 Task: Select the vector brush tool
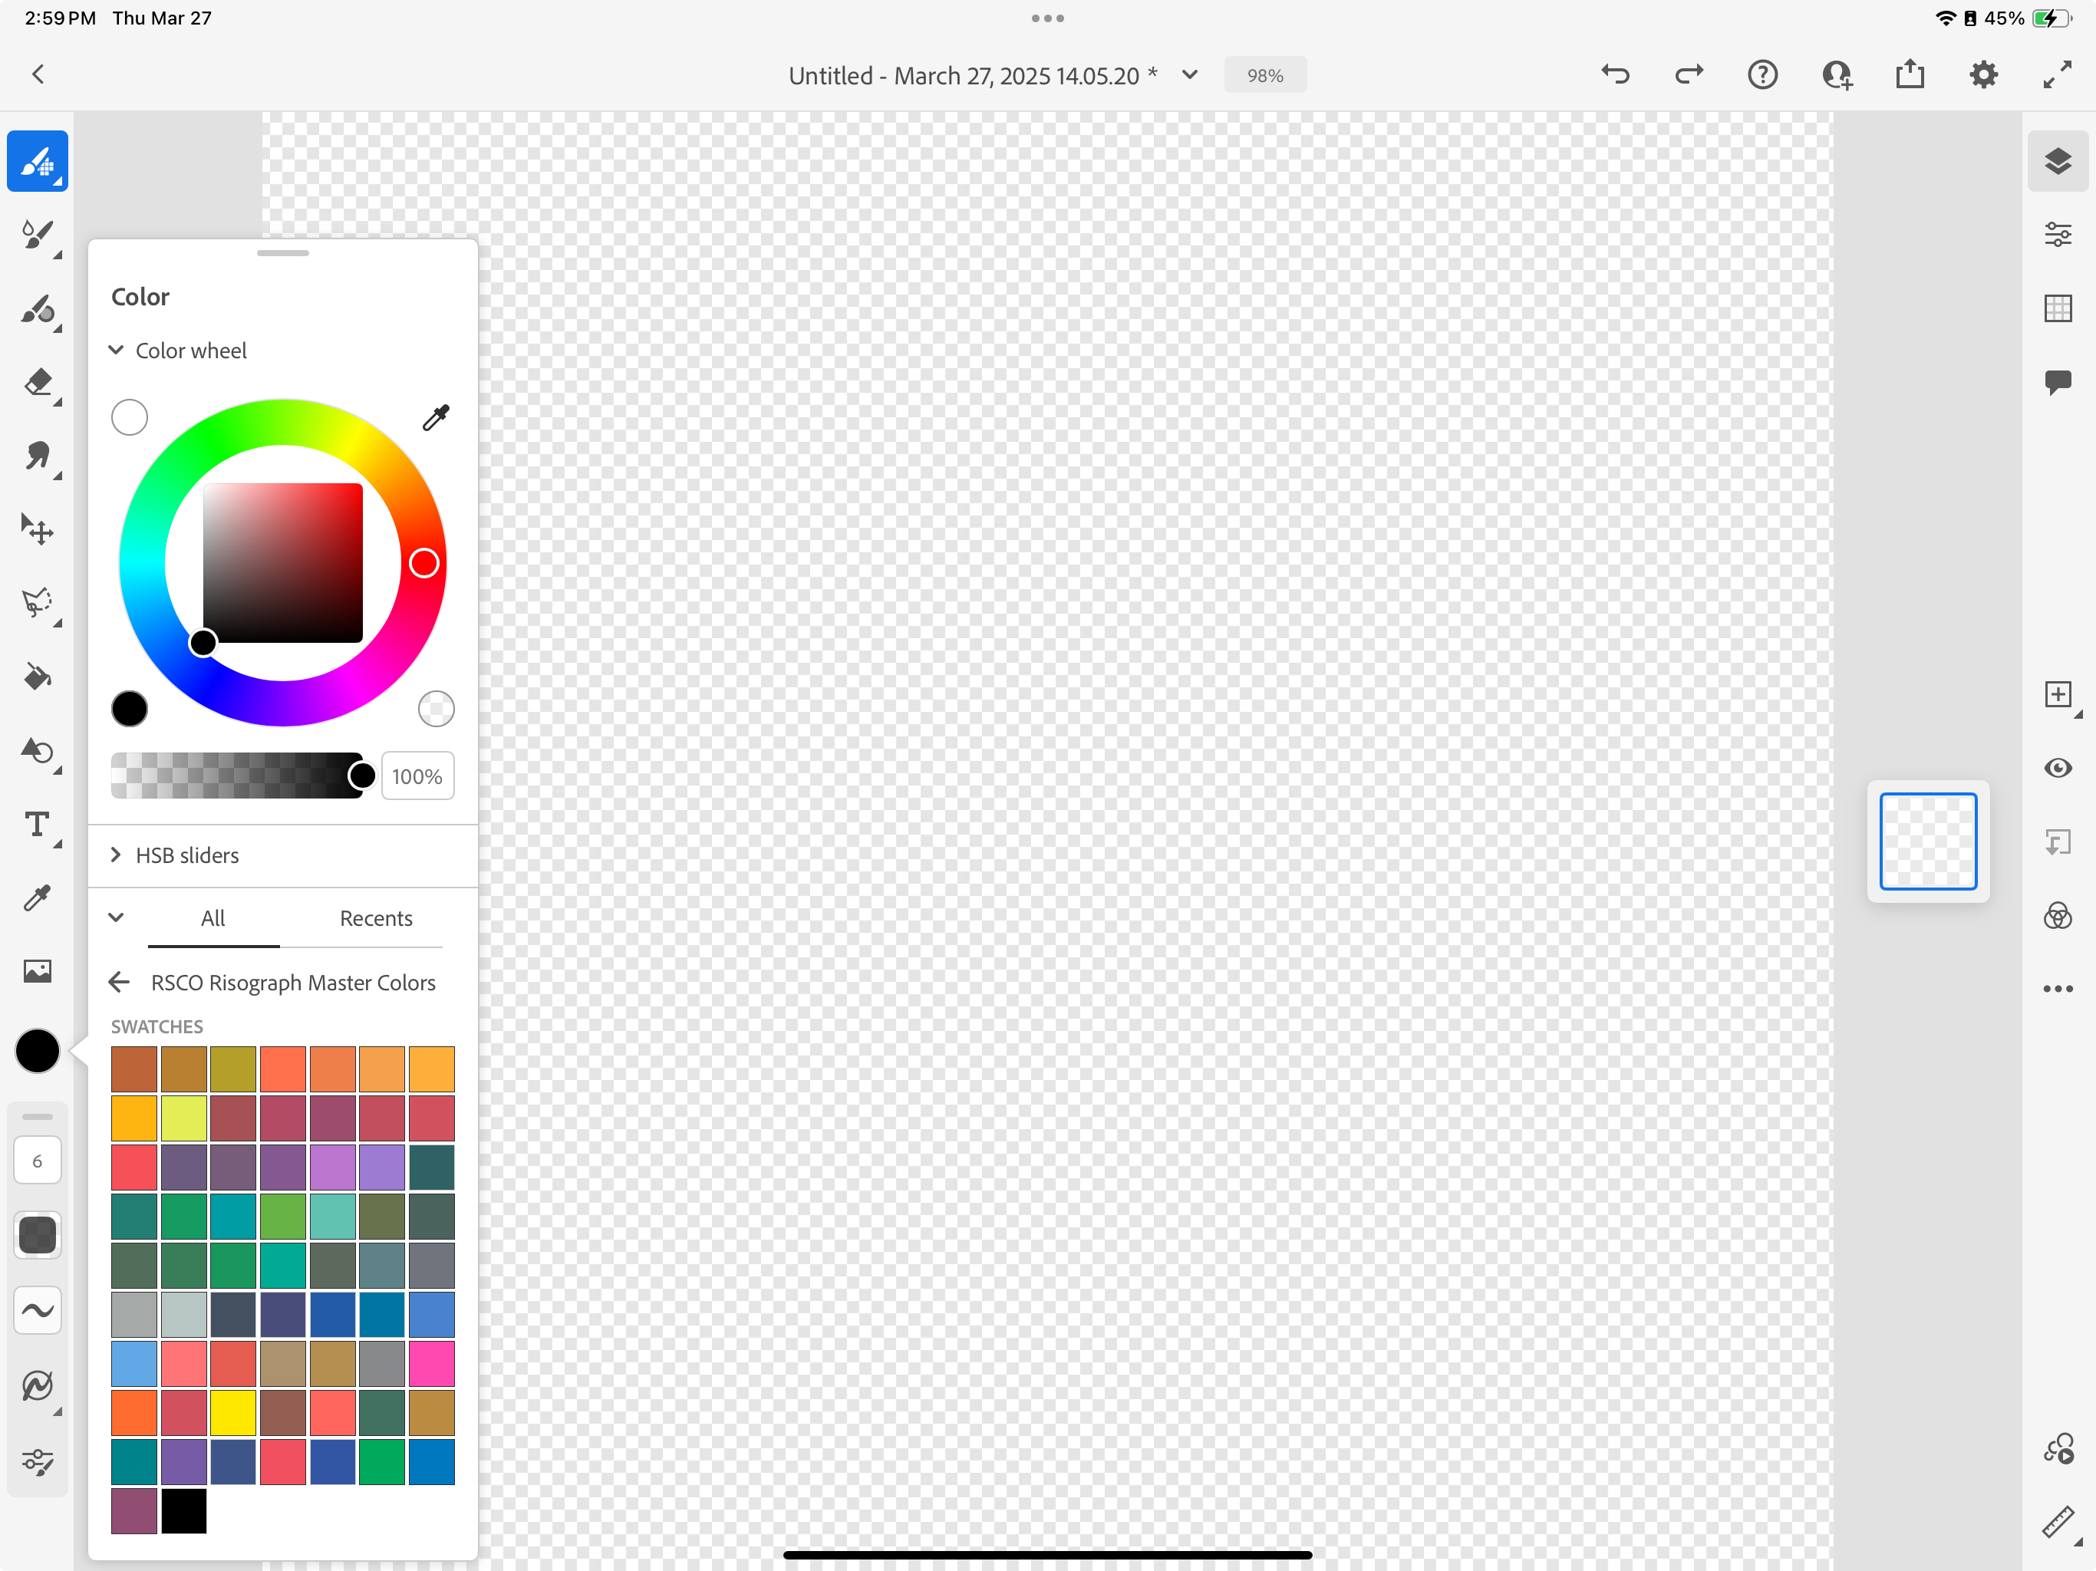click(x=38, y=309)
